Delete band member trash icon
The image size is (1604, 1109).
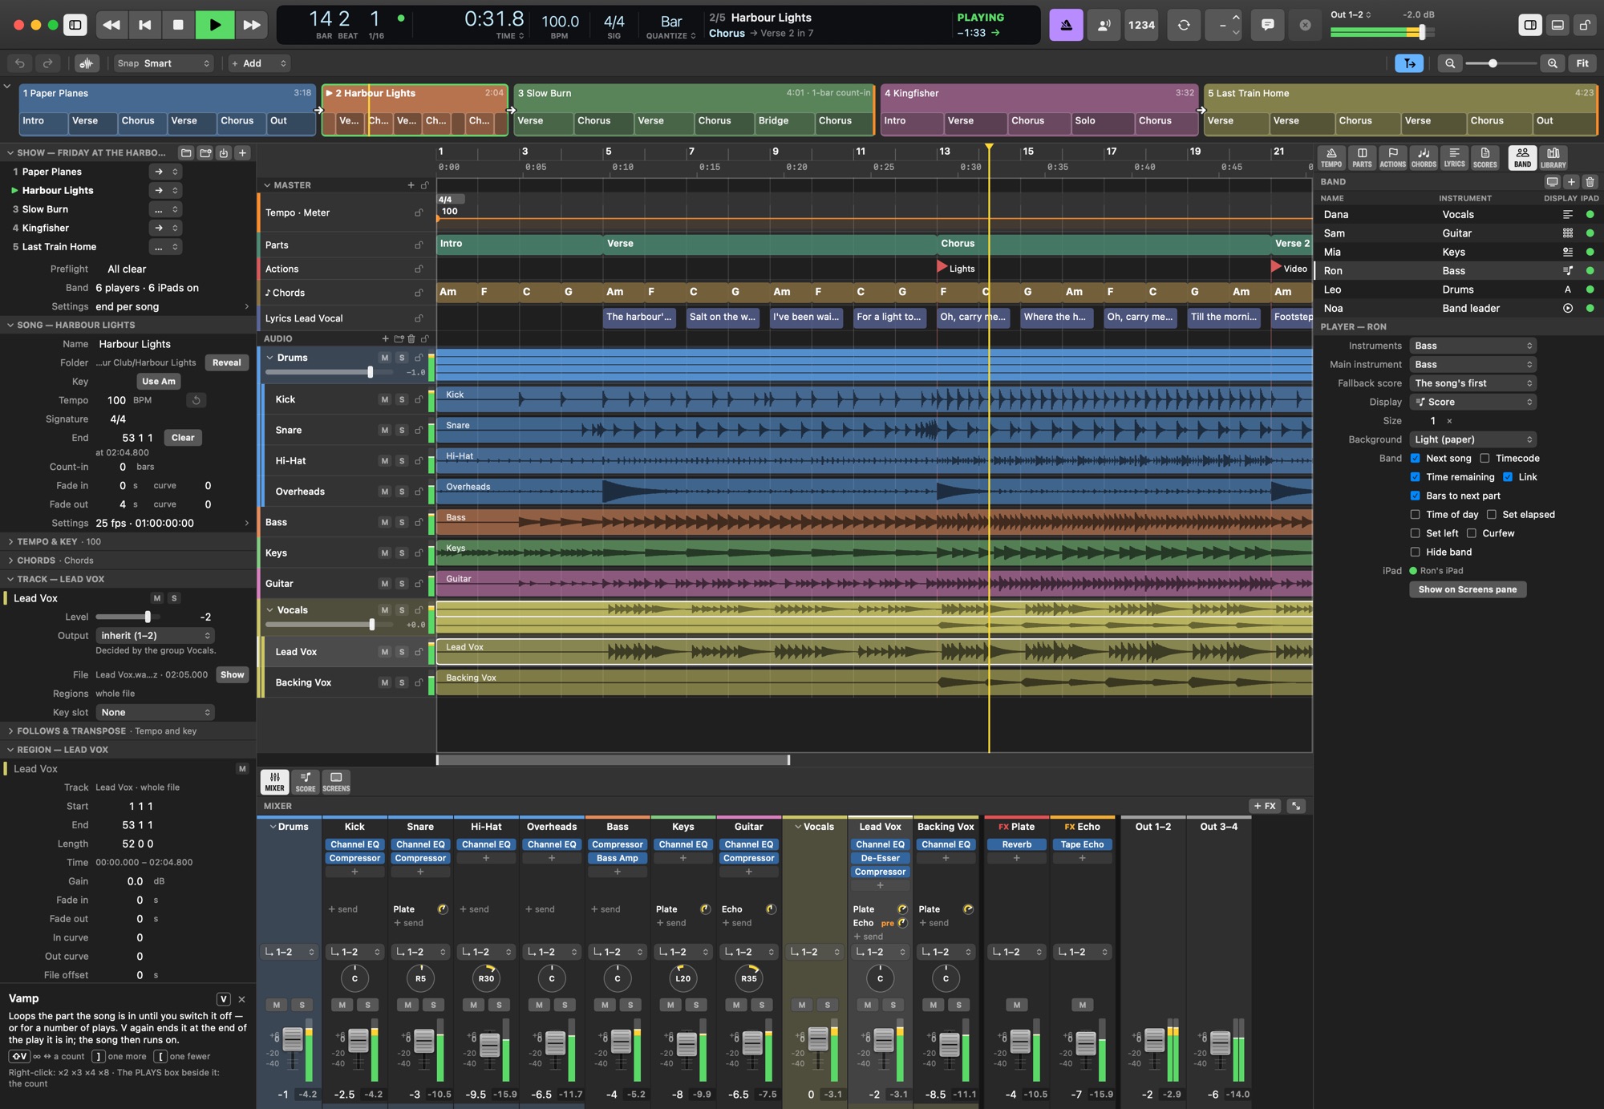(x=1590, y=182)
